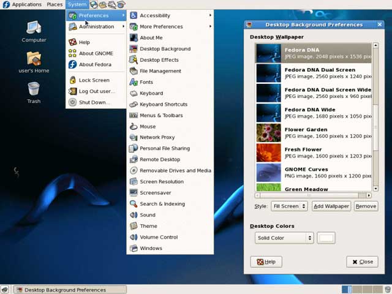This screenshot has width=392, height=294.
Task: Select Fedora DNA Dual Screen wallpaper
Action: 313,73
